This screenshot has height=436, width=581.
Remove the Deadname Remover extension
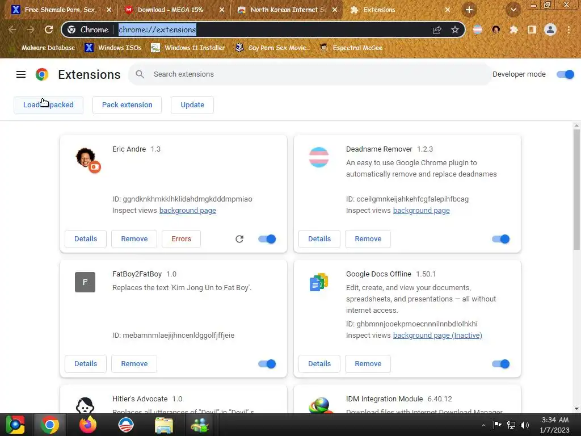coord(368,239)
